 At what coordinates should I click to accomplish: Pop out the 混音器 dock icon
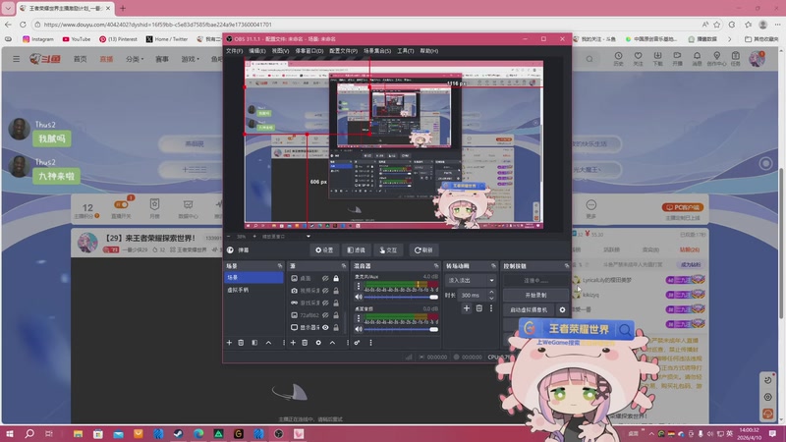436,265
